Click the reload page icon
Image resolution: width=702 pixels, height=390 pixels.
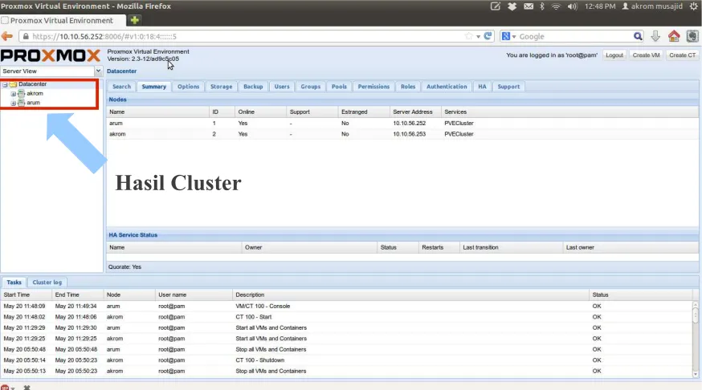coord(488,36)
